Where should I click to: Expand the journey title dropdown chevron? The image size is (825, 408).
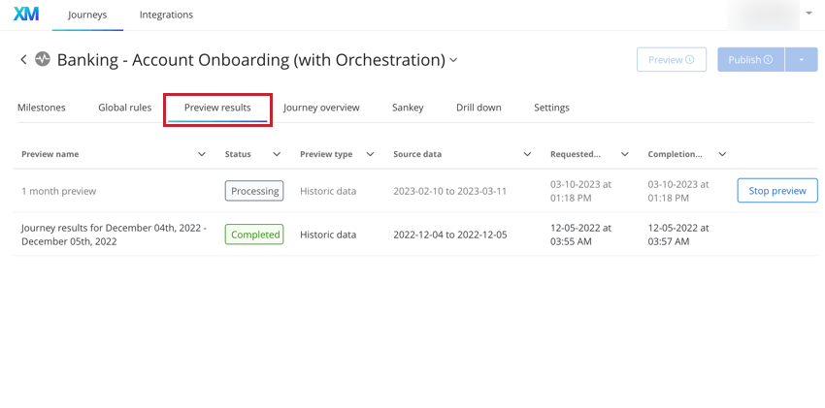pyautogui.click(x=453, y=60)
